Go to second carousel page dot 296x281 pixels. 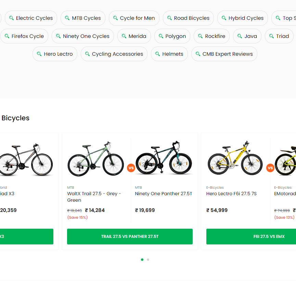(x=148, y=260)
